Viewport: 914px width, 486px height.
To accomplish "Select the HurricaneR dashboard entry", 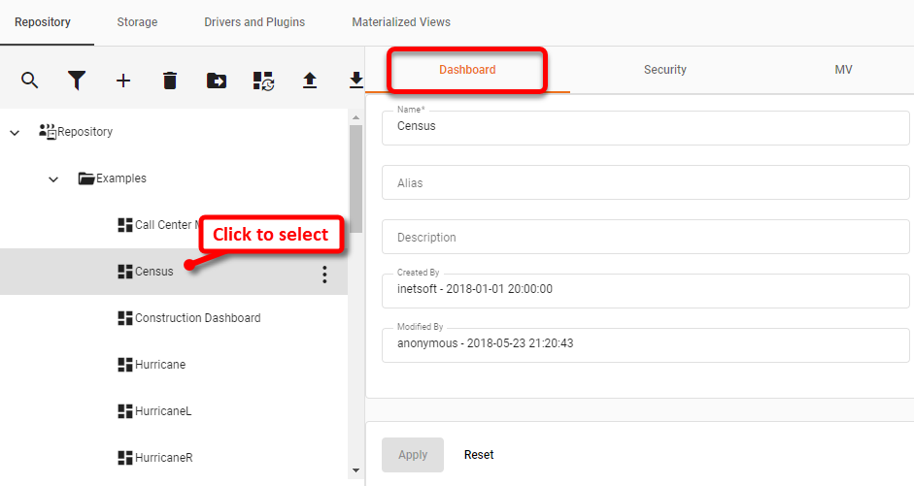I will click(x=164, y=458).
